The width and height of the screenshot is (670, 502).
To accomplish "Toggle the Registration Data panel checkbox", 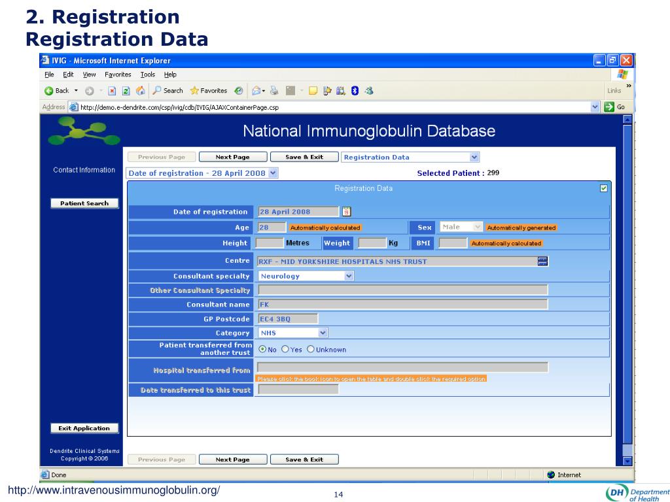I will [604, 188].
